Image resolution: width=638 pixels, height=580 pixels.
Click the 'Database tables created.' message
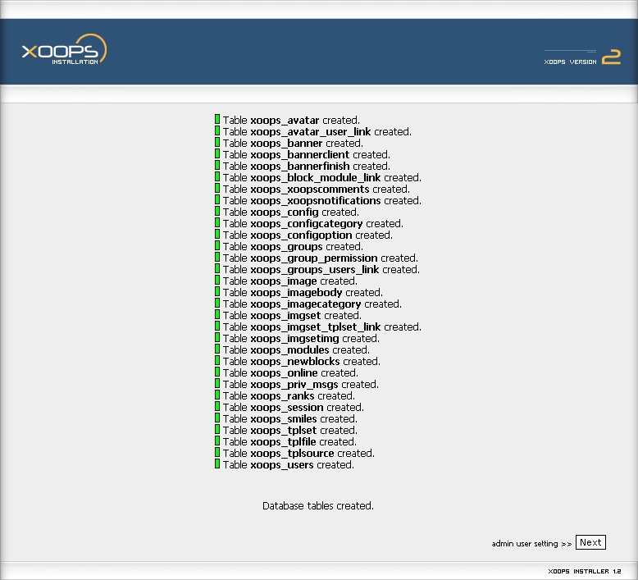tap(318, 505)
